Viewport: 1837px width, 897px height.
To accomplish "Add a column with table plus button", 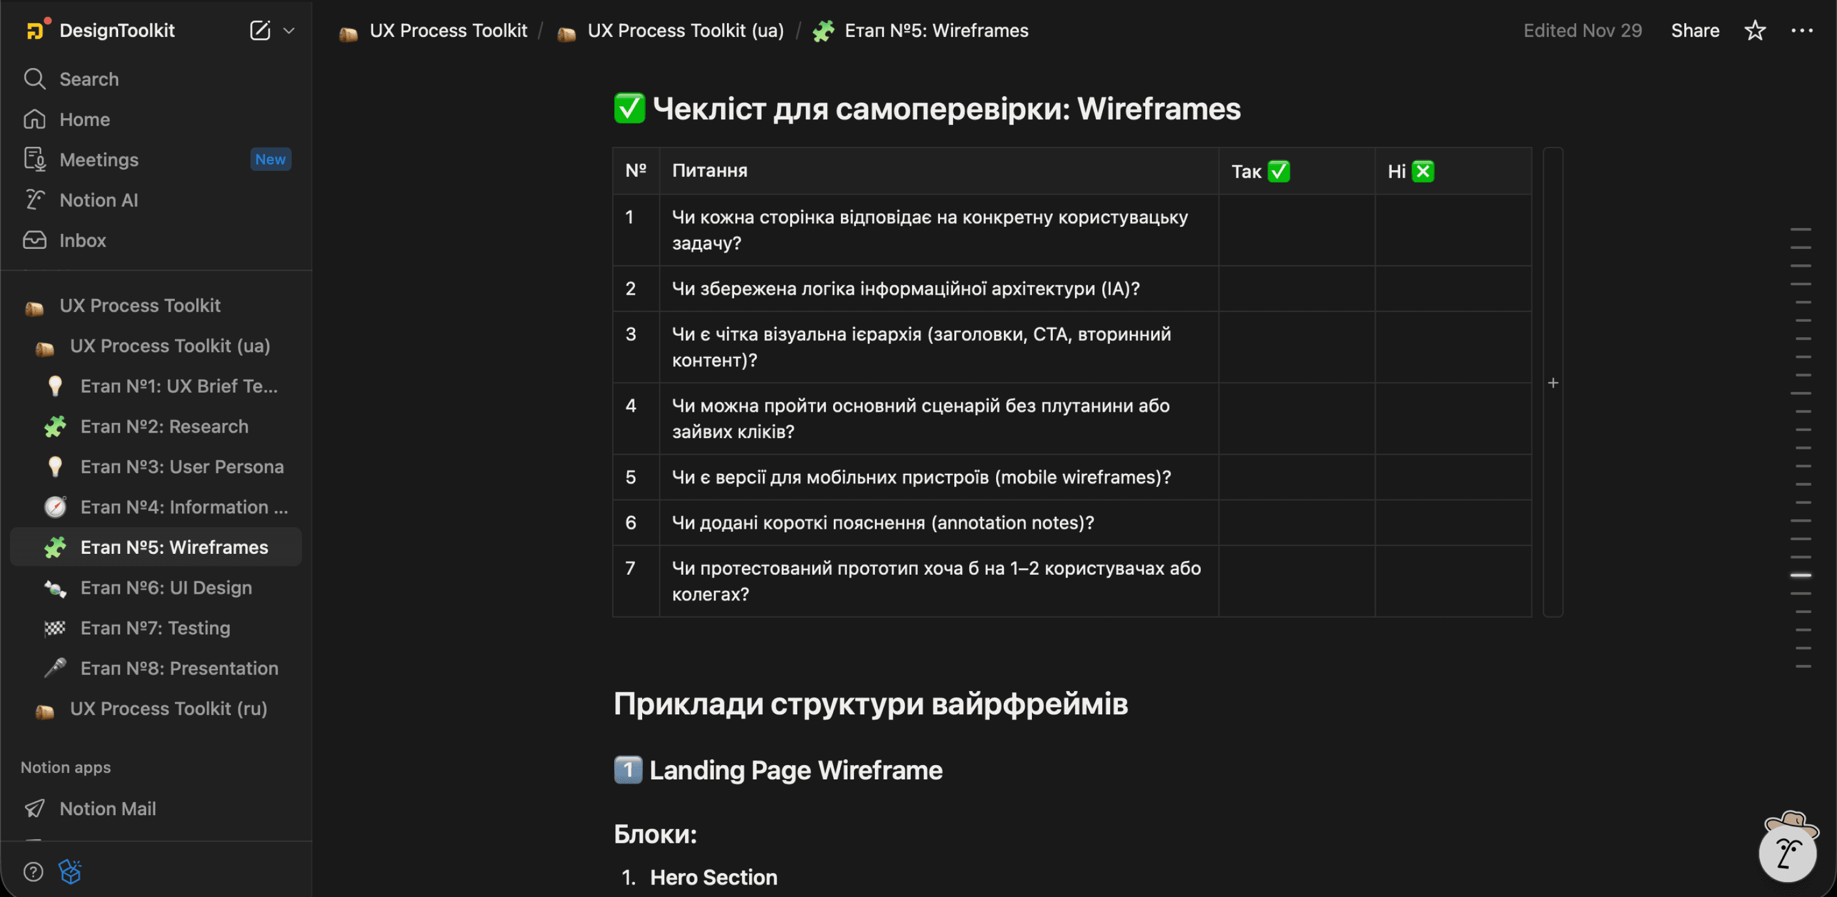I will [x=1552, y=383].
